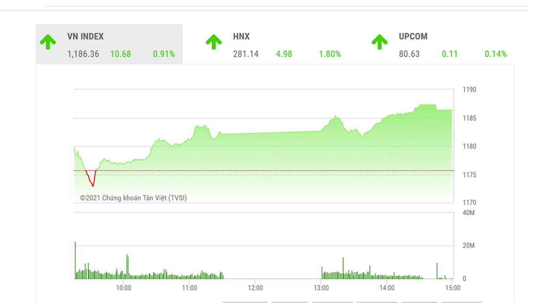Click the green up arrow beside UPCOM
540x303 pixels.
pos(380,42)
